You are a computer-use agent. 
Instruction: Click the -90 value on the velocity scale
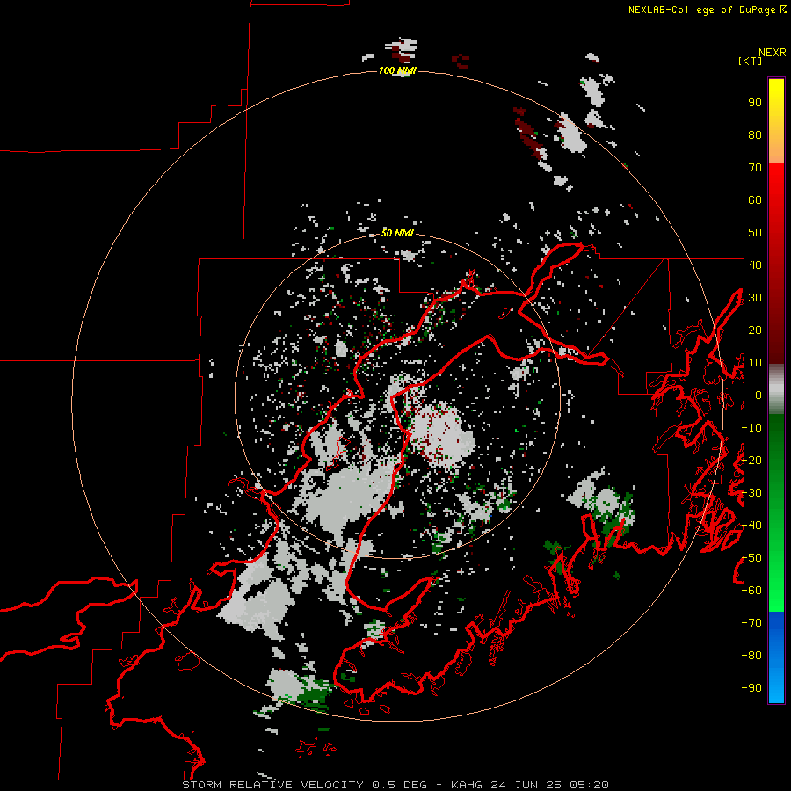point(751,688)
